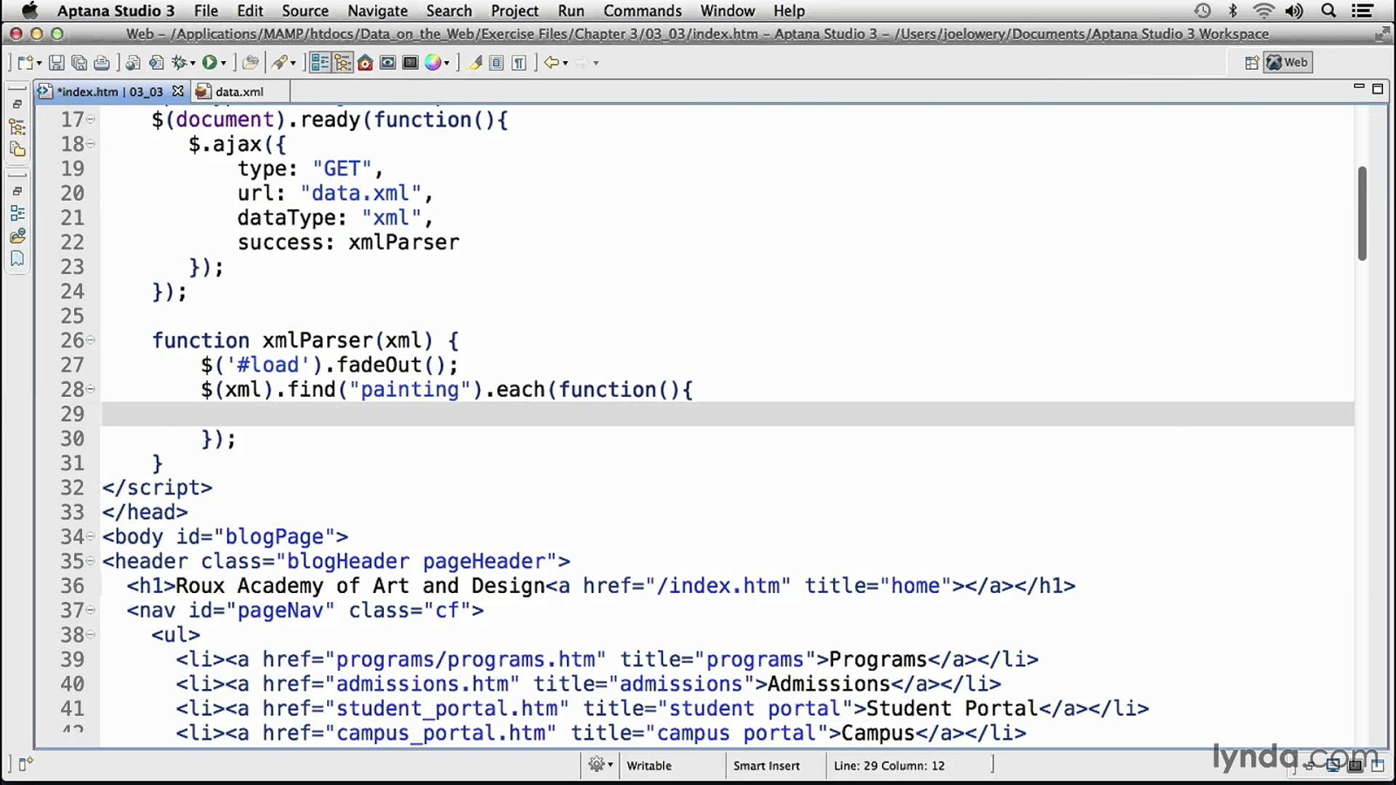Run the project with the green play icon

coord(209,63)
